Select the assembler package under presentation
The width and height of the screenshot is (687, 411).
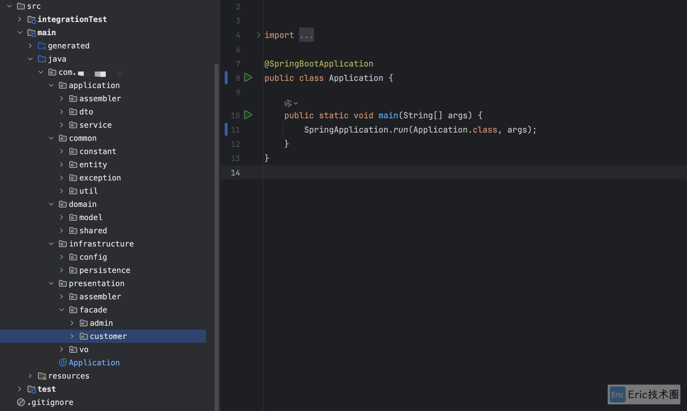point(100,297)
